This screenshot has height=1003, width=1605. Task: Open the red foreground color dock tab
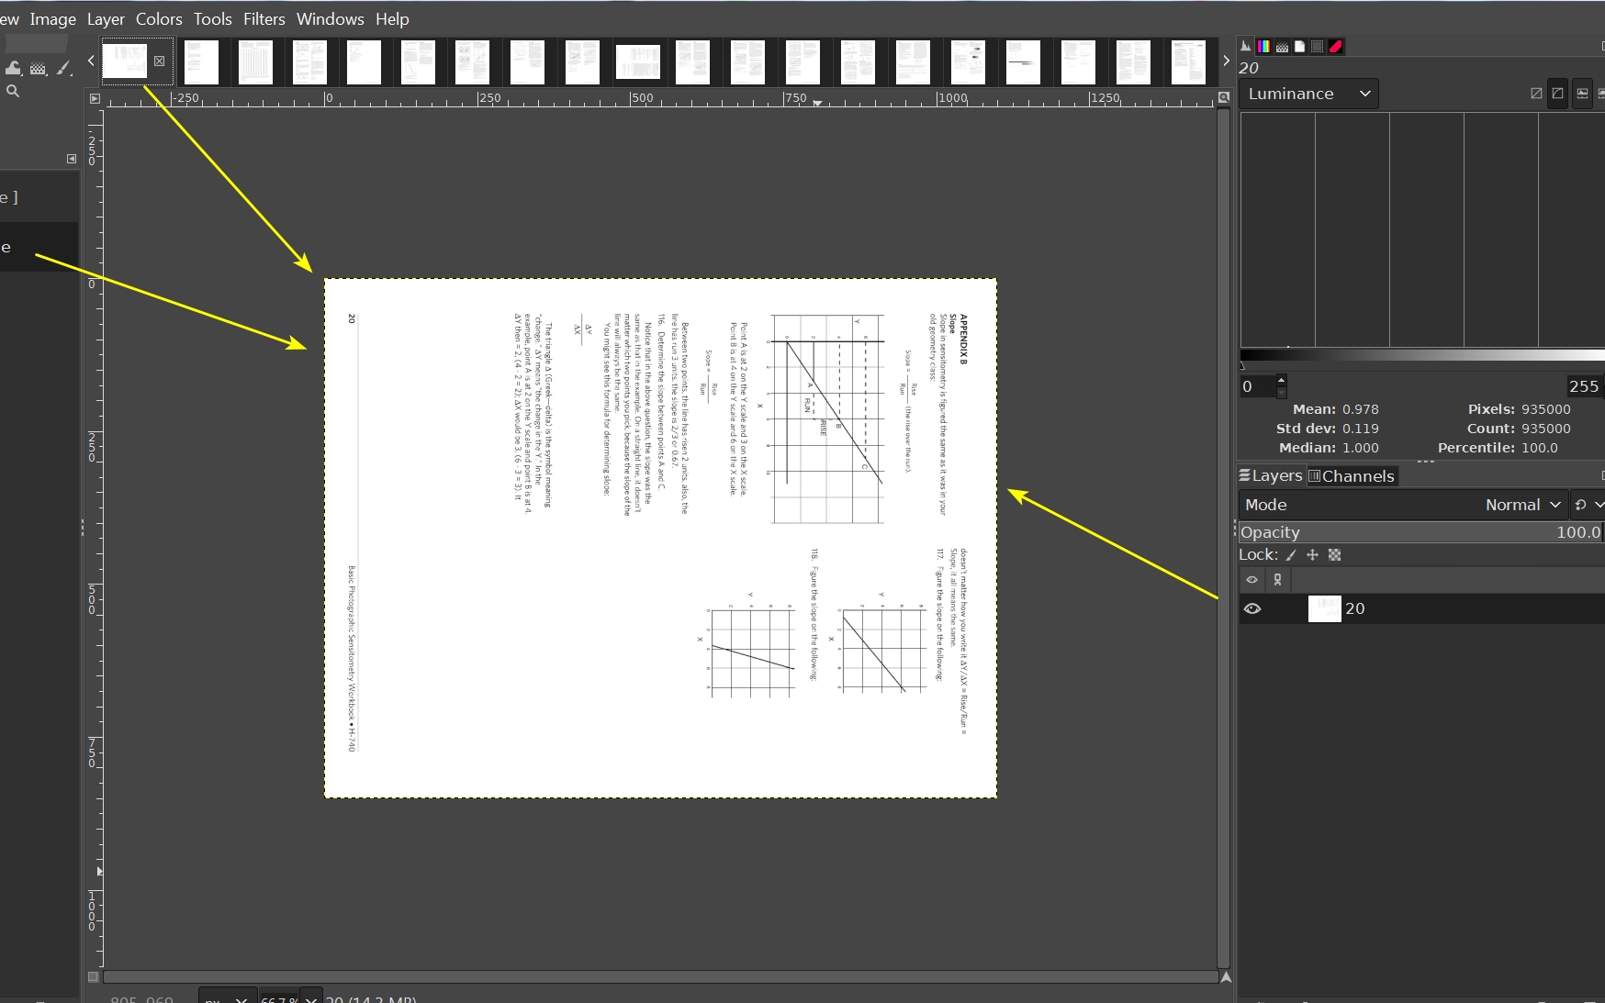click(x=1336, y=46)
